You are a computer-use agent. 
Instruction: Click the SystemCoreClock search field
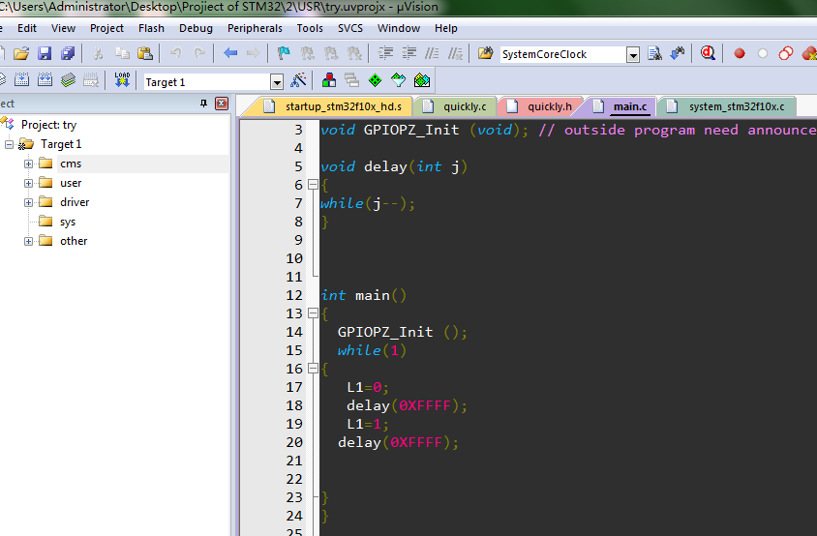[x=563, y=54]
